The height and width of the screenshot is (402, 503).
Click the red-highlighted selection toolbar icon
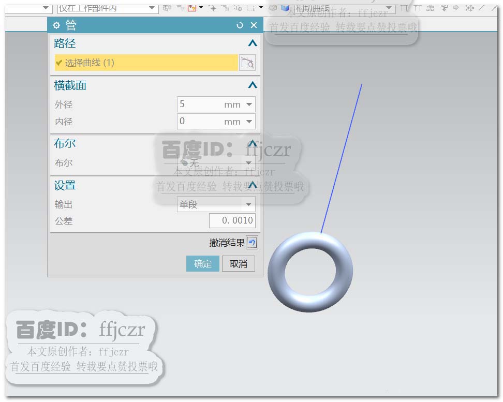click(192, 8)
